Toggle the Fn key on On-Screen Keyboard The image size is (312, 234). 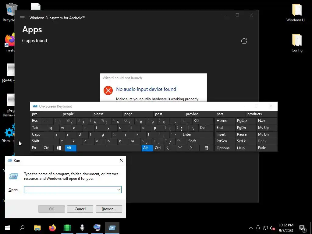coord(36,148)
